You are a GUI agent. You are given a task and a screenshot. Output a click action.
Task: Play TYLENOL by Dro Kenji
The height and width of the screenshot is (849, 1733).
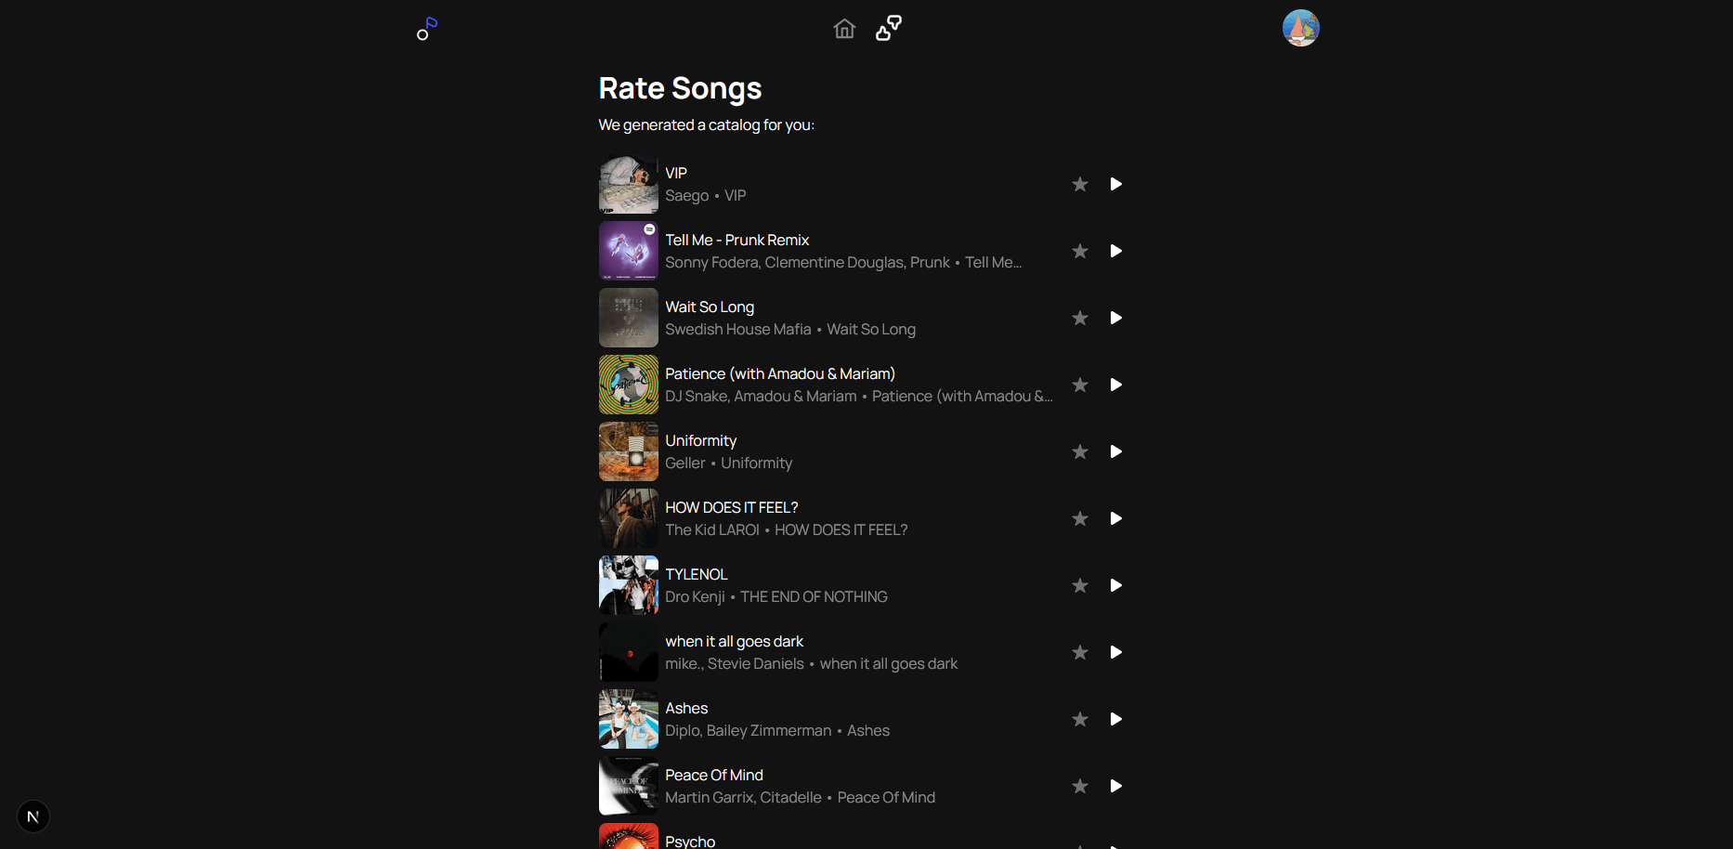pos(1116,585)
